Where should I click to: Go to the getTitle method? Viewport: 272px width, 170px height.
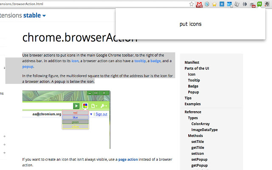198,147
